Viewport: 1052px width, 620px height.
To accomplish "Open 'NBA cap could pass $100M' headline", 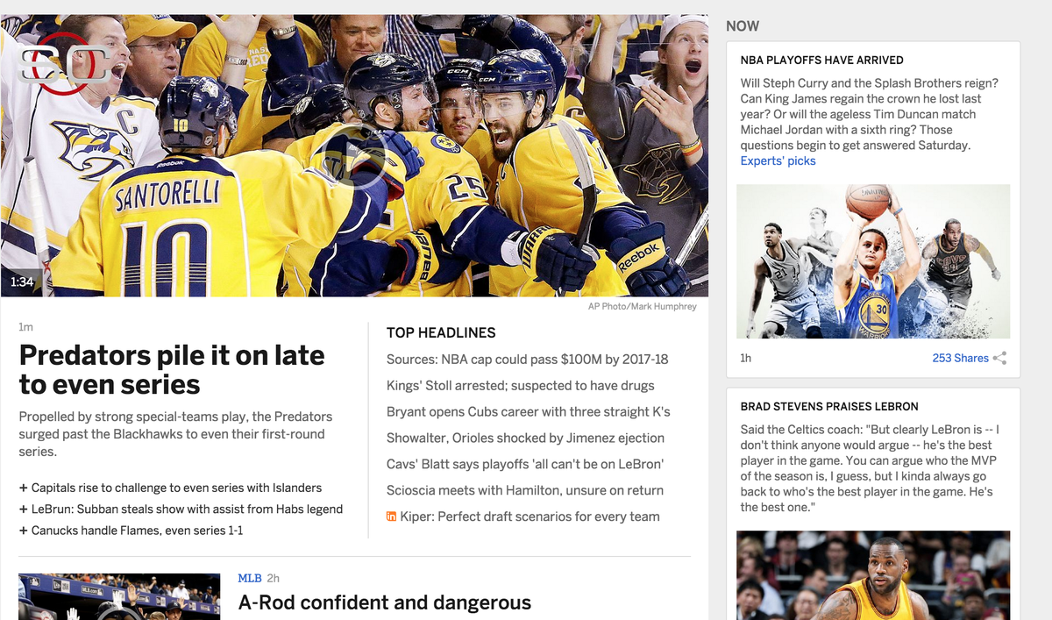I will (527, 359).
